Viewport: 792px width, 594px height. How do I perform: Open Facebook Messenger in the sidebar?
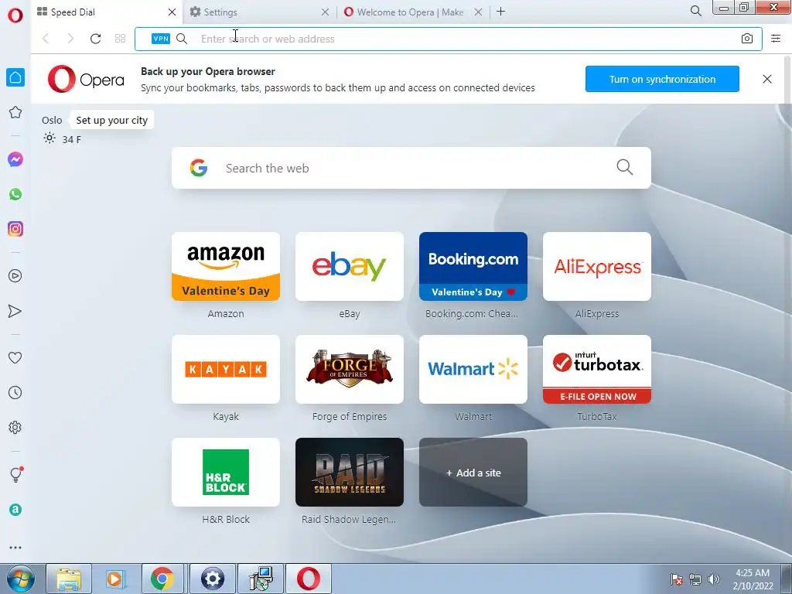(x=15, y=159)
